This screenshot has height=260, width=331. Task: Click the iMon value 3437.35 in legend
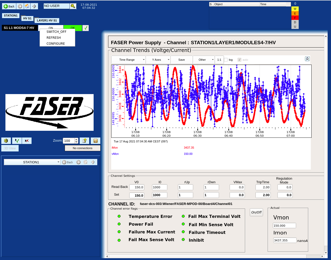coord(189,148)
